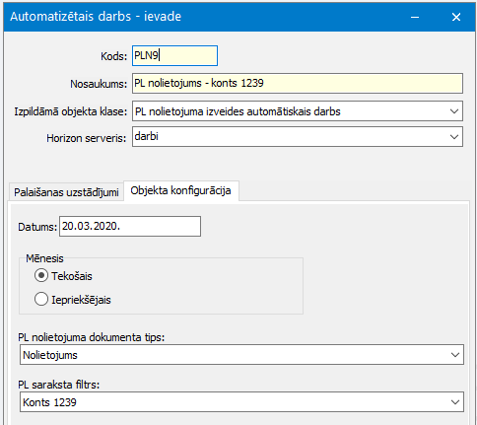Focus the Nosaukums text field
477x425 pixels.
[x=298, y=84]
